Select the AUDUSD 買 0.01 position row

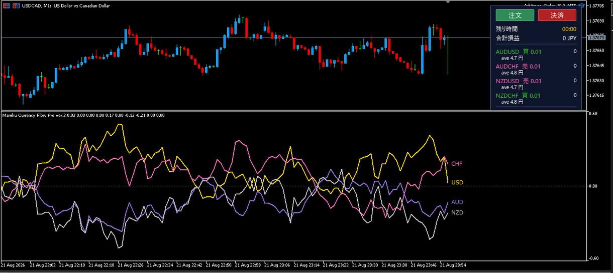point(536,54)
